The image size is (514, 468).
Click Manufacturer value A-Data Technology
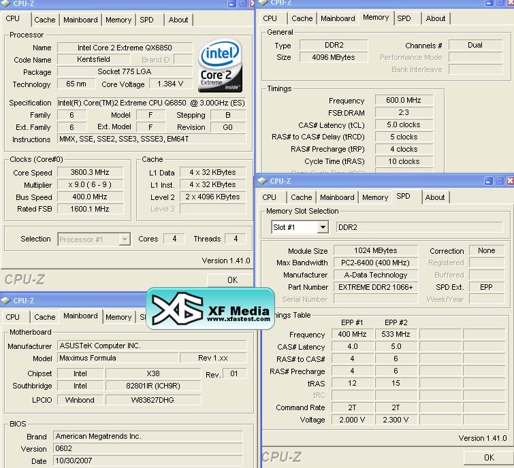pos(376,275)
